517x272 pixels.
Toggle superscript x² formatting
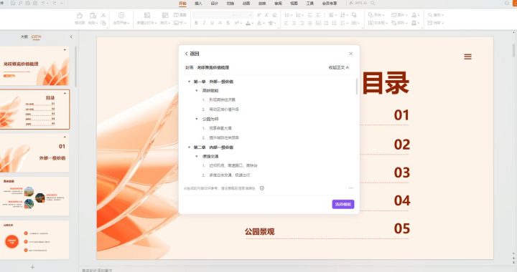(x=236, y=23)
